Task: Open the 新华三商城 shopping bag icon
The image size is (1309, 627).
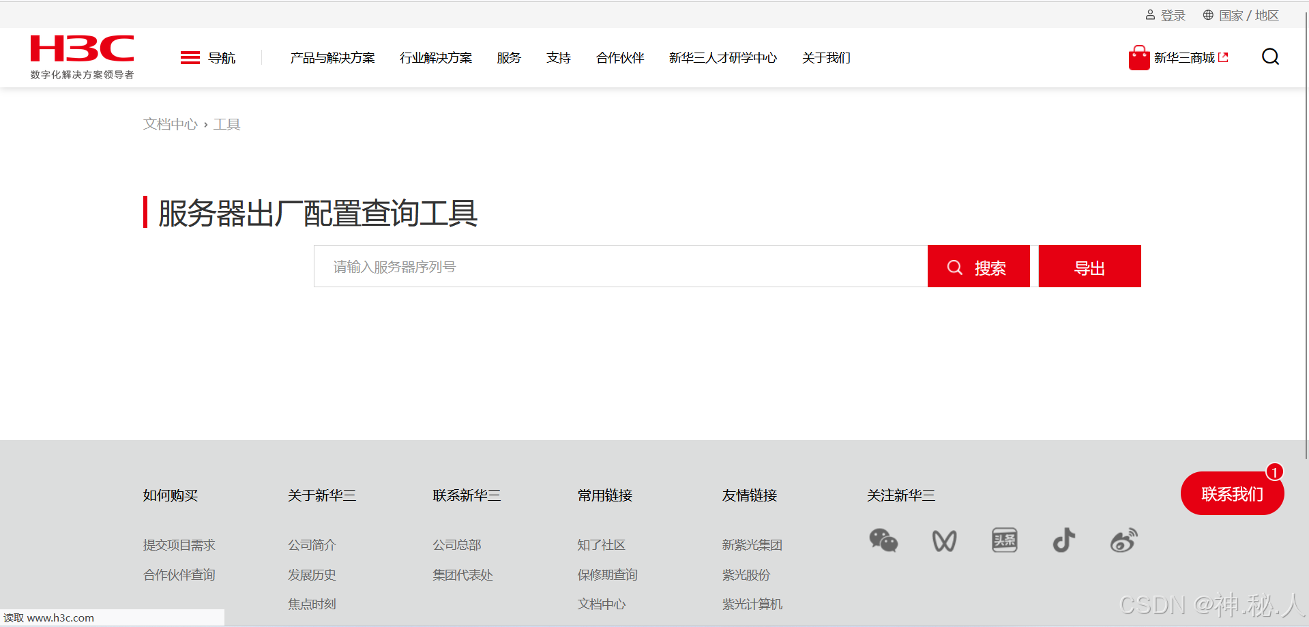Action: point(1138,58)
